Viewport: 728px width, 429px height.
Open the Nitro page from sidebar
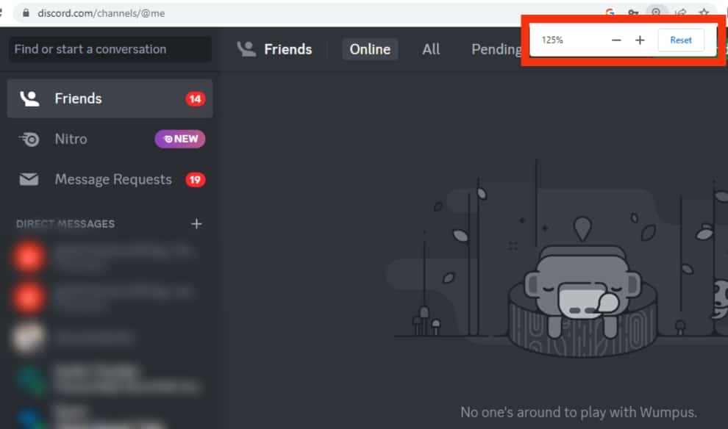click(110, 139)
